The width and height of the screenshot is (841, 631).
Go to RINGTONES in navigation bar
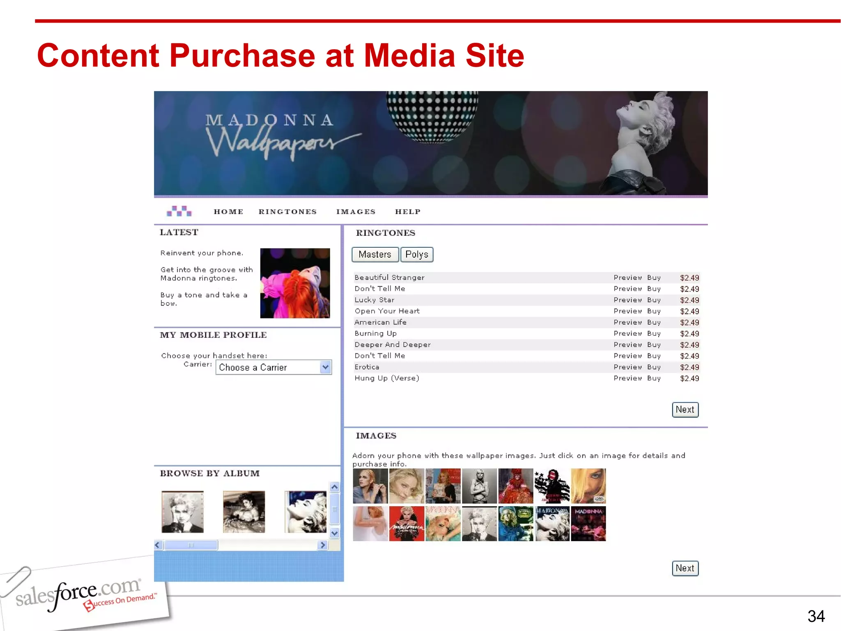pos(288,212)
